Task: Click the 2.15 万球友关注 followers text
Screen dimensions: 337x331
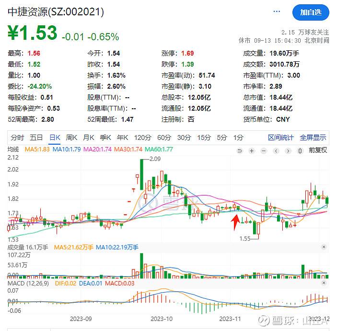Action: pos(305,33)
